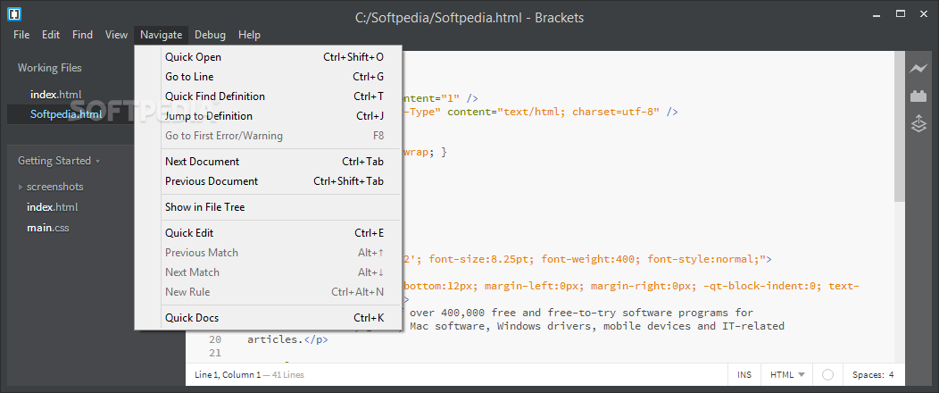Screen dimensions: 939x393
Task: Click the Extract layers icon in sidebar
Action: click(x=918, y=123)
